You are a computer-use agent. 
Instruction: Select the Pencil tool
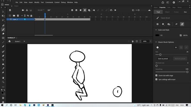pos(3,46)
